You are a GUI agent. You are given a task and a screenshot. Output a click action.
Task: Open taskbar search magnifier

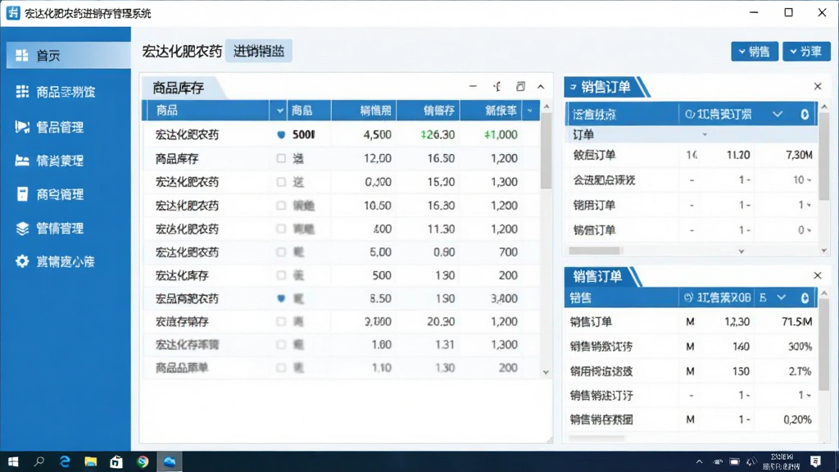point(39,461)
